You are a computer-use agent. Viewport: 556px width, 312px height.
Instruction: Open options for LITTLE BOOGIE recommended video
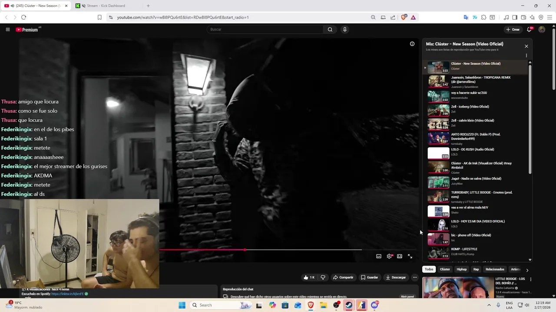pyautogui.click(x=530, y=279)
